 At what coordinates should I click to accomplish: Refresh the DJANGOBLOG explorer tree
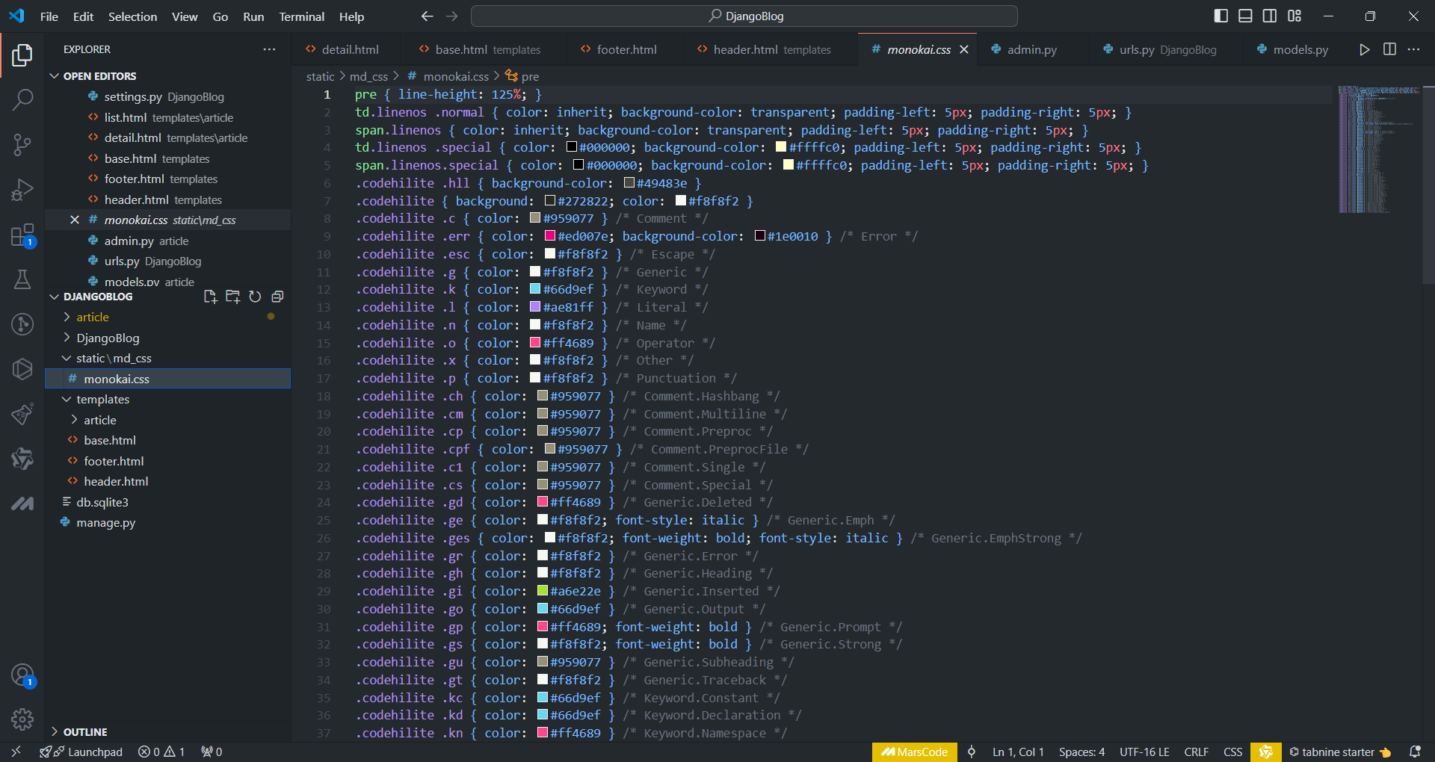[x=255, y=297]
